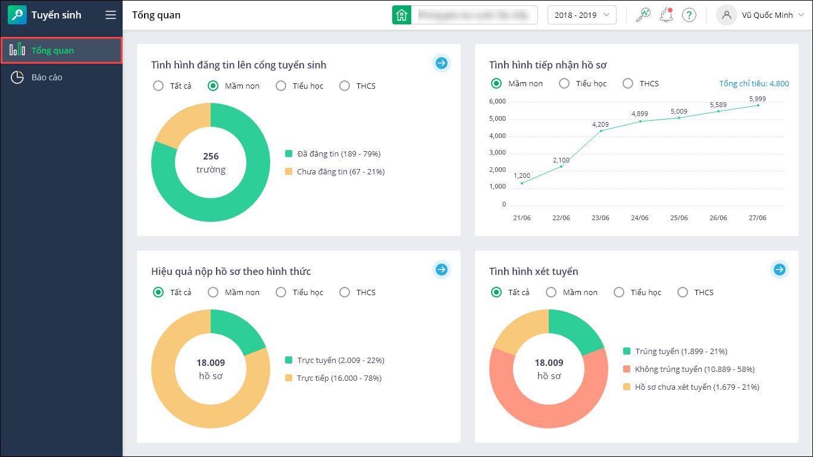This screenshot has width=813, height=457.
Task: Open details arrow for Tình hình đăng tin
Action: [441, 63]
